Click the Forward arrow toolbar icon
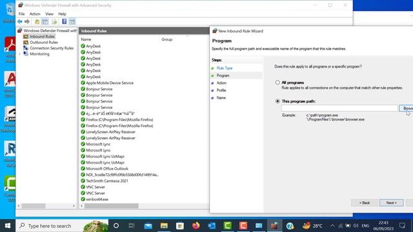 point(27,21)
